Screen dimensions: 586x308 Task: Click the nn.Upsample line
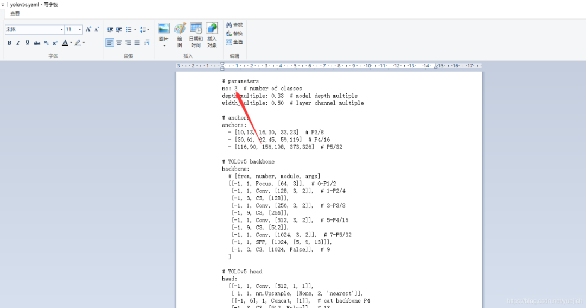(297, 293)
